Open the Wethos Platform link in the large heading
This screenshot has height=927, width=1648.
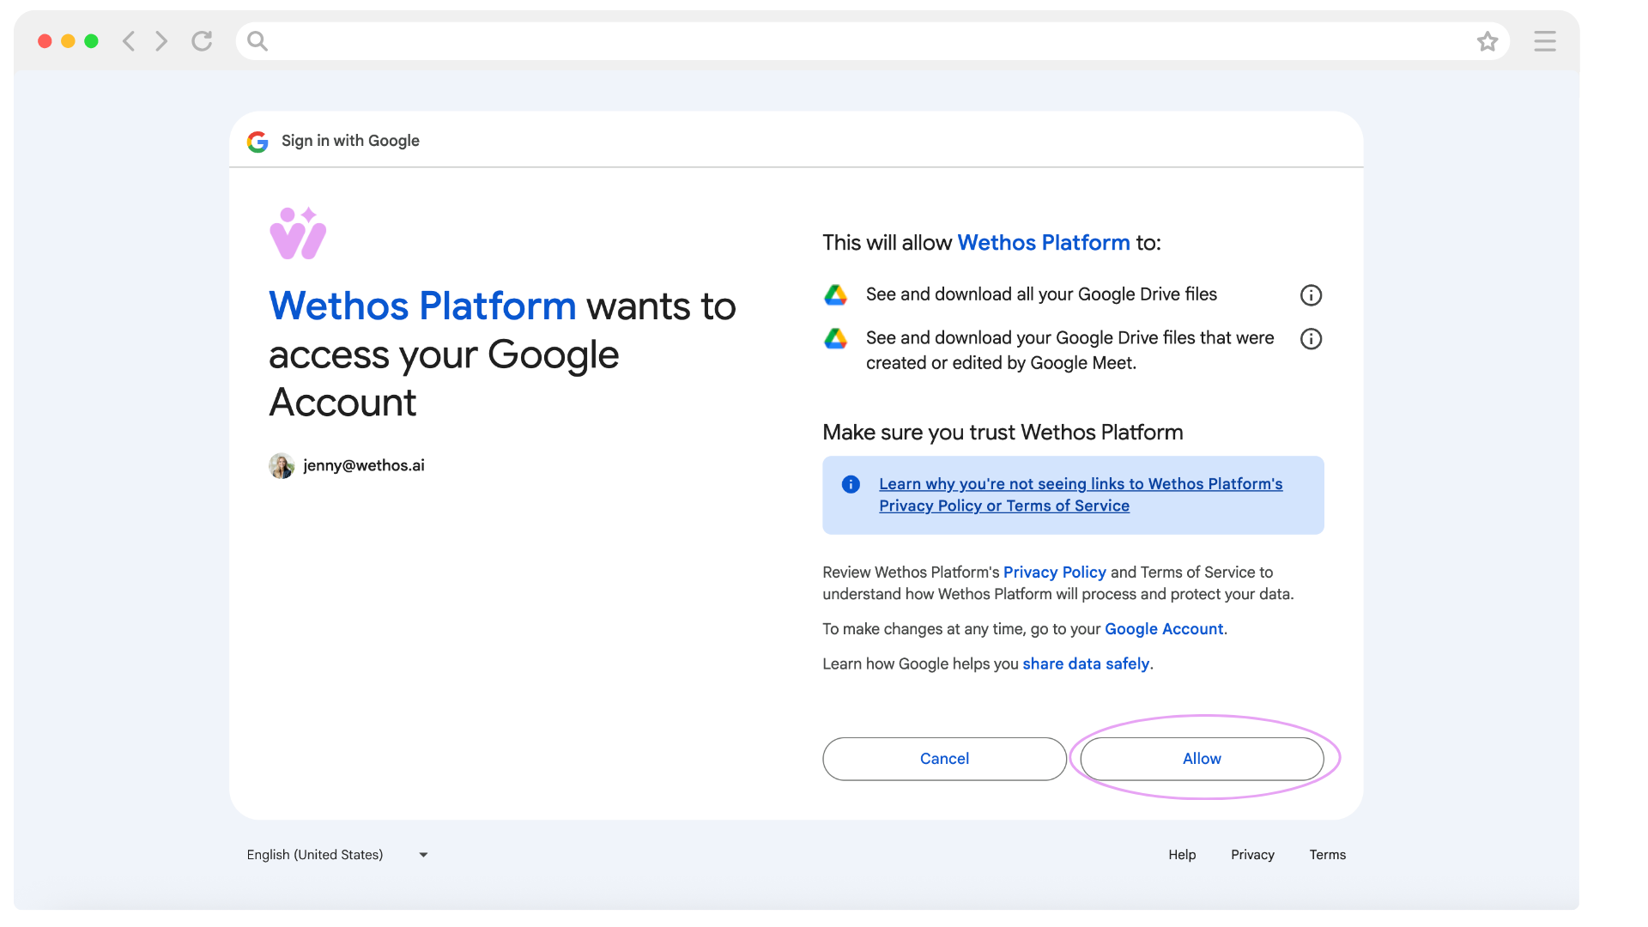click(422, 306)
